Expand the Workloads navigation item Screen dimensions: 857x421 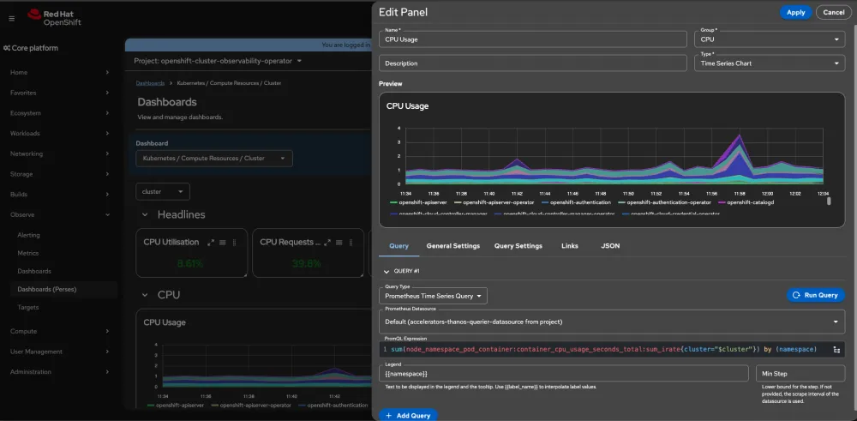coord(59,134)
